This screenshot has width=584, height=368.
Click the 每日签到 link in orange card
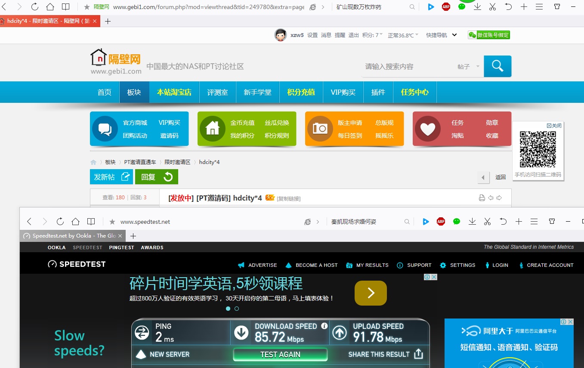coord(350,136)
